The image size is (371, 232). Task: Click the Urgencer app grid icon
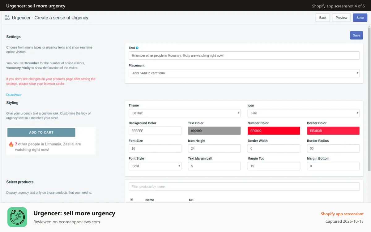point(7,18)
